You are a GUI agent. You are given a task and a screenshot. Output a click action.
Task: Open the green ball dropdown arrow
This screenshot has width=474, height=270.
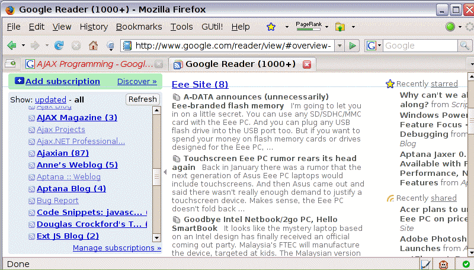[x=460, y=27]
